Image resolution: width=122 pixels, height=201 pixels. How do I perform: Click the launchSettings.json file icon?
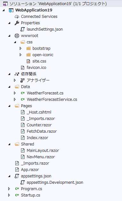(x=22, y=29)
